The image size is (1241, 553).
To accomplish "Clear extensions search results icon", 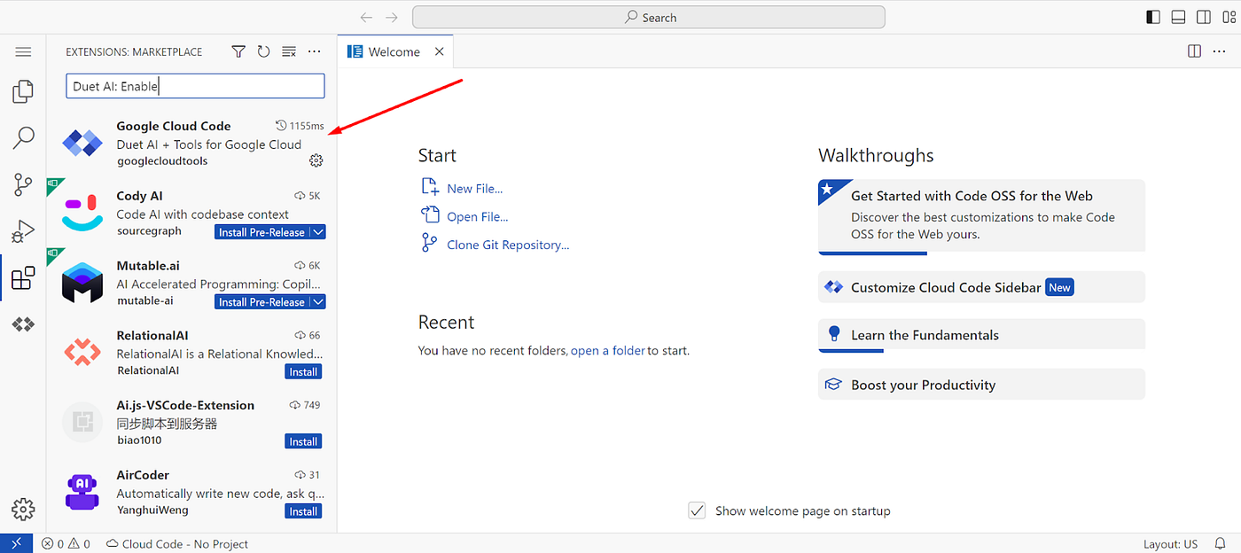I will tap(289, 52).
